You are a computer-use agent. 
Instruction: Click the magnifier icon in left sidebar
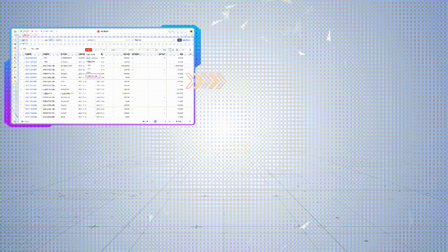(15, 39)
